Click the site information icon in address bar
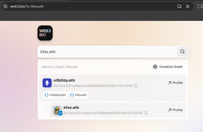The height and width of the screenshot is (132, 203). tap(5, 6)
